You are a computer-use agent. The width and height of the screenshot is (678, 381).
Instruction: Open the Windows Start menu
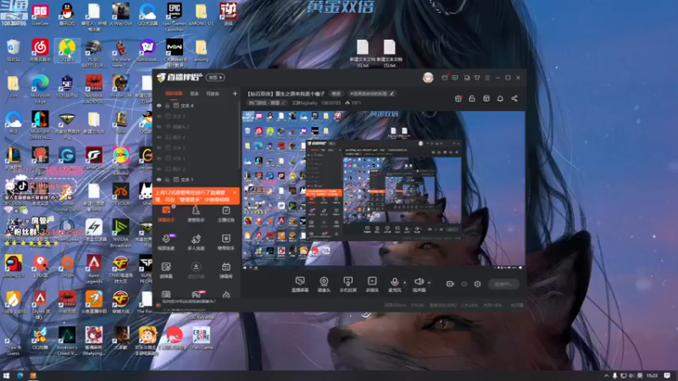(6, 376)
